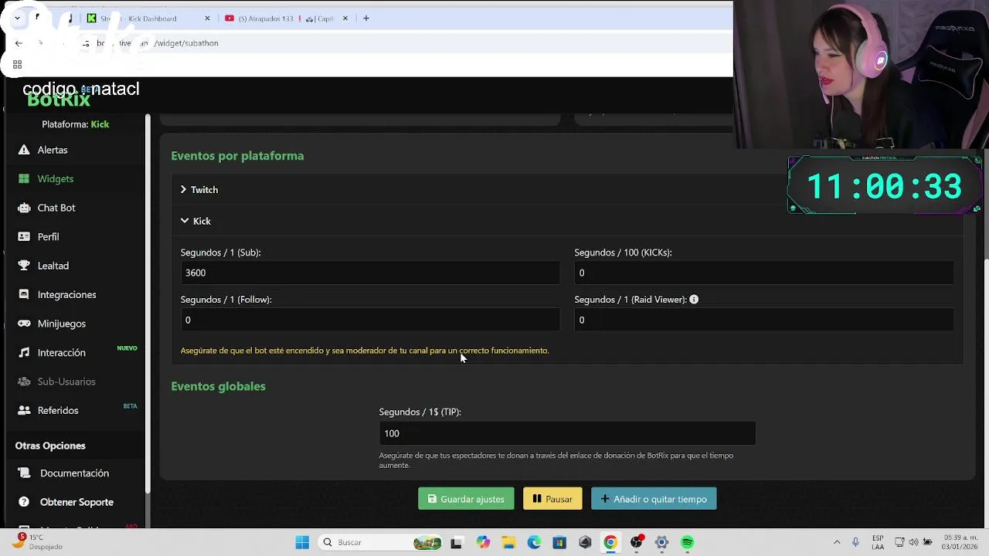Viewport: 989px width, 556px height.
Task: Click the Widgets grid icon in sidebar
Action: pos(24,179)
